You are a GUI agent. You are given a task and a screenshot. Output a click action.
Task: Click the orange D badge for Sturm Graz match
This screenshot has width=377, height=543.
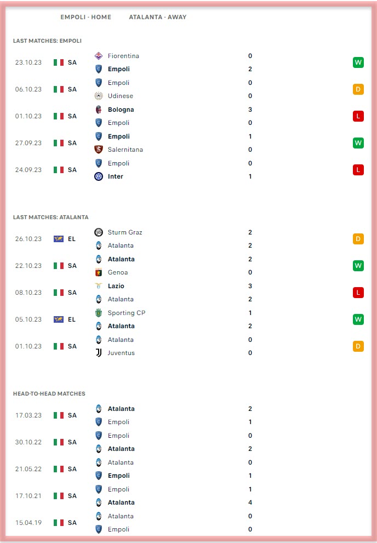(358, 239)
